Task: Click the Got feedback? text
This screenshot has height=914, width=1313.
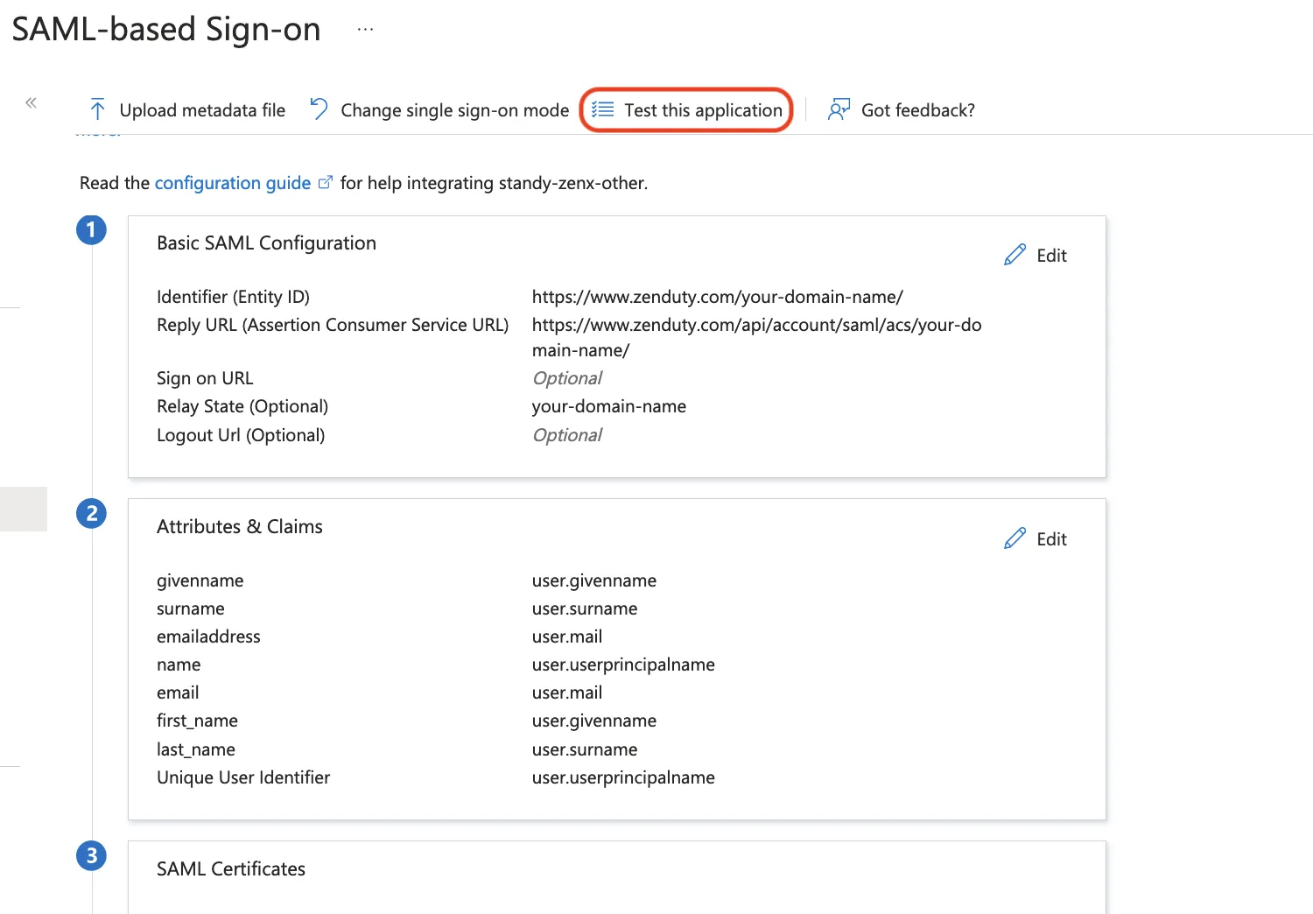Action: [x=917, y=110]
